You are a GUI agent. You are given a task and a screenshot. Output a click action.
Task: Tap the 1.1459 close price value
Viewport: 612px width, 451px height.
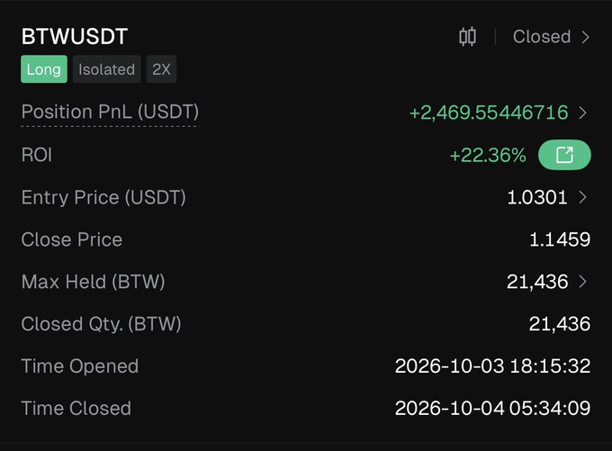(560, 239)
